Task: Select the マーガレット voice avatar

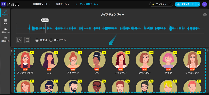Action: click(192, 60)
